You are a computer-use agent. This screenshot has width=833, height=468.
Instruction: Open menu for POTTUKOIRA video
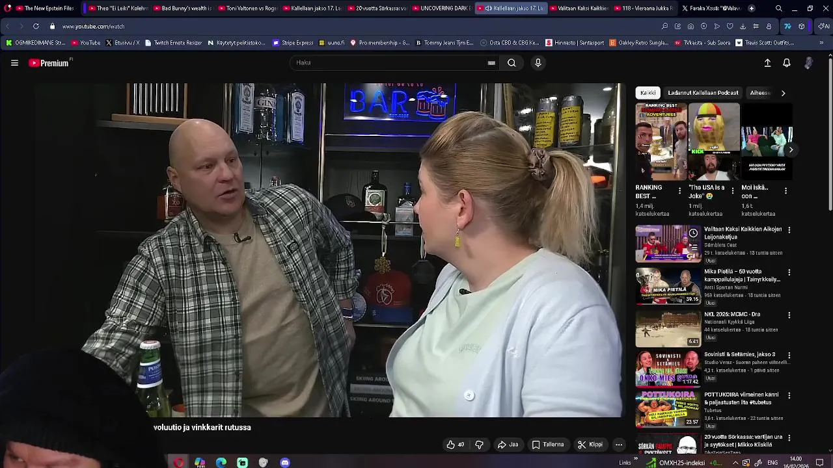pos(789,395)
